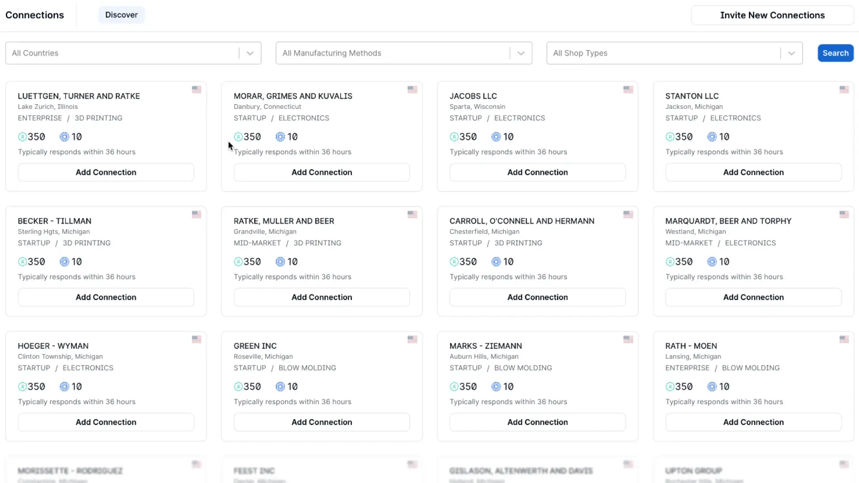Click the blue network icon on Morar card
This screenshot has height=483, width=859.
pos(280,136)
